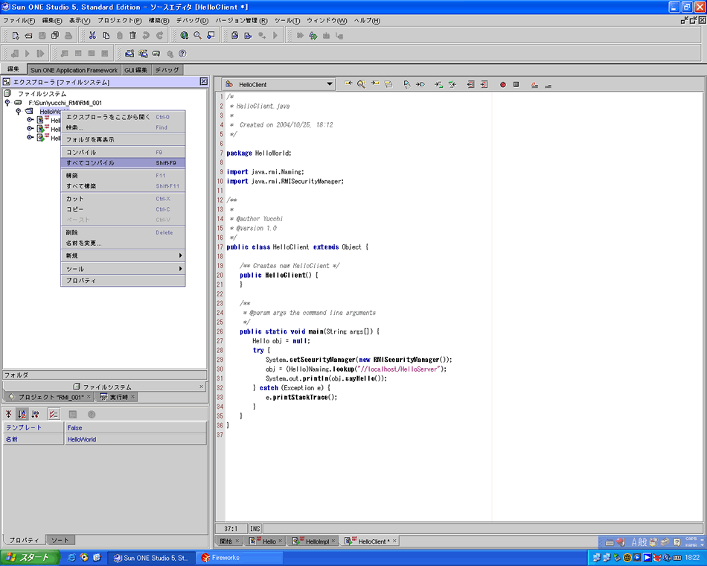Choose プロパティ in the context menu
The height and width of the screenshot is (566, 707).
(80, 281)
